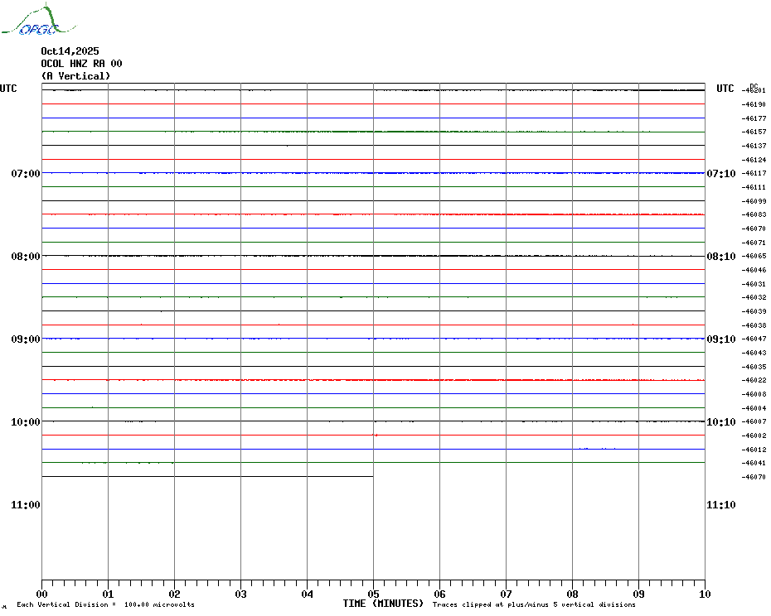Click the left UTC axis label
Image resolution: width=771 pixels, height=616 pixels.
[8, 89]
